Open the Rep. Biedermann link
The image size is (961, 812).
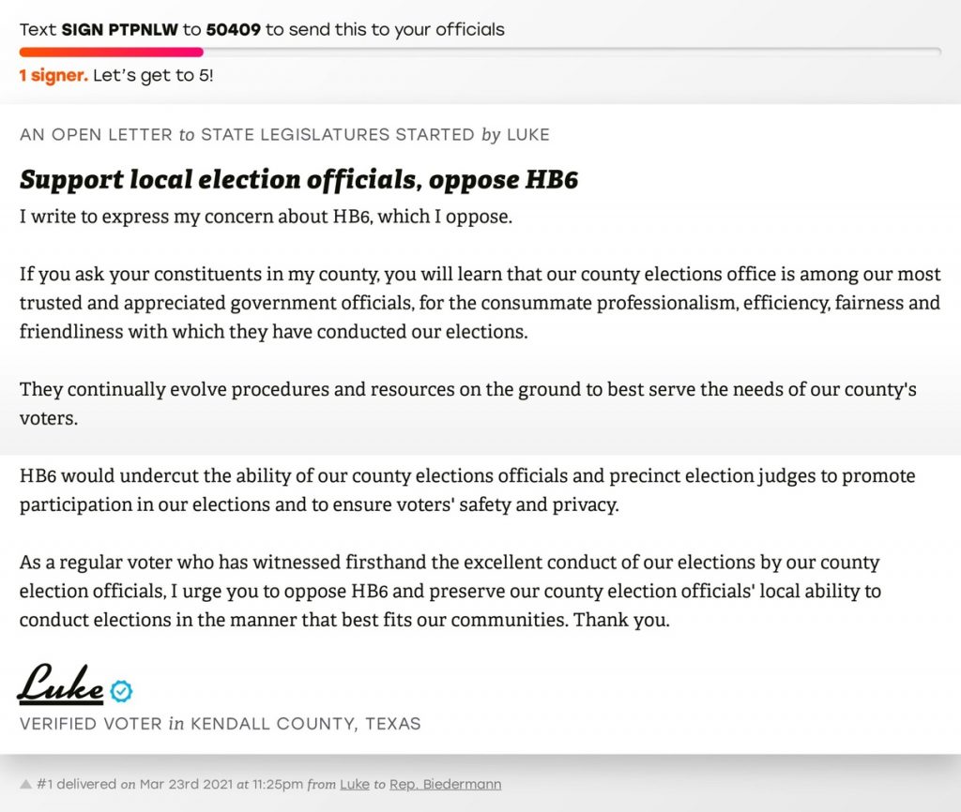(446, 784)
